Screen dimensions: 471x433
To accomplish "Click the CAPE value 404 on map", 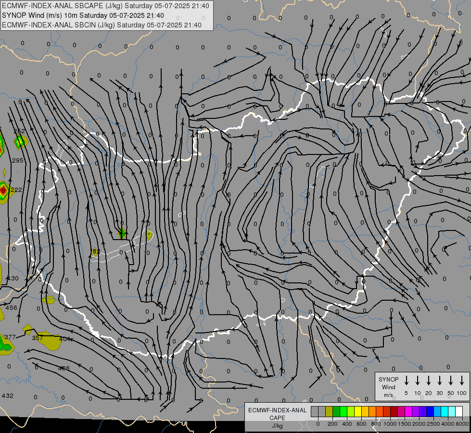I will (x=64, y=339).
